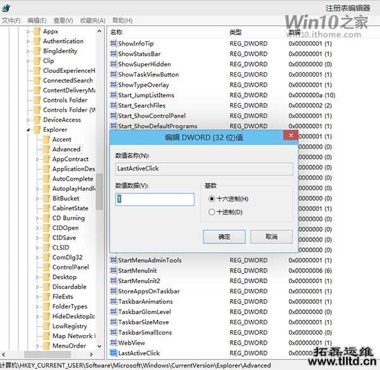Close the 编辑 DWORD dialog
The height and width of the screenshot is (370, 380).
[291, 136]
